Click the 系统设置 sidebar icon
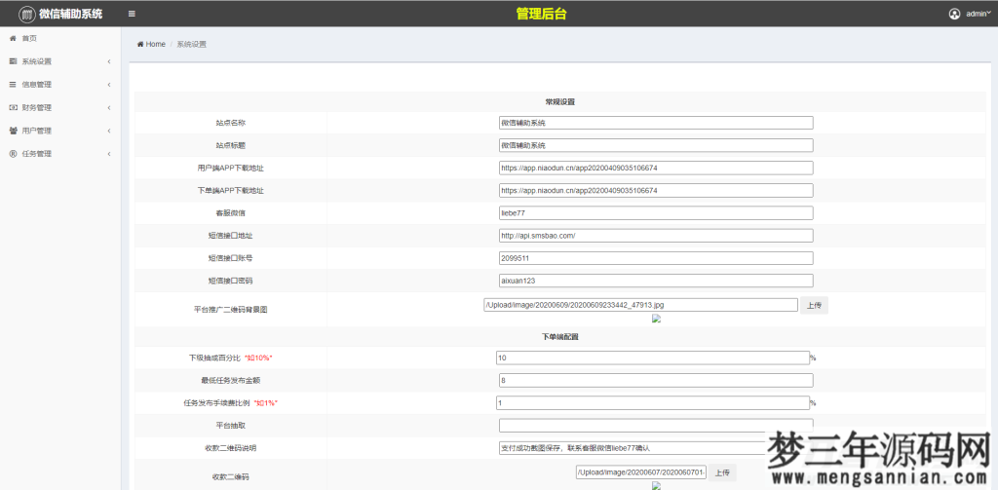Screen dimensions: 998x490 [x=13, y=61]
